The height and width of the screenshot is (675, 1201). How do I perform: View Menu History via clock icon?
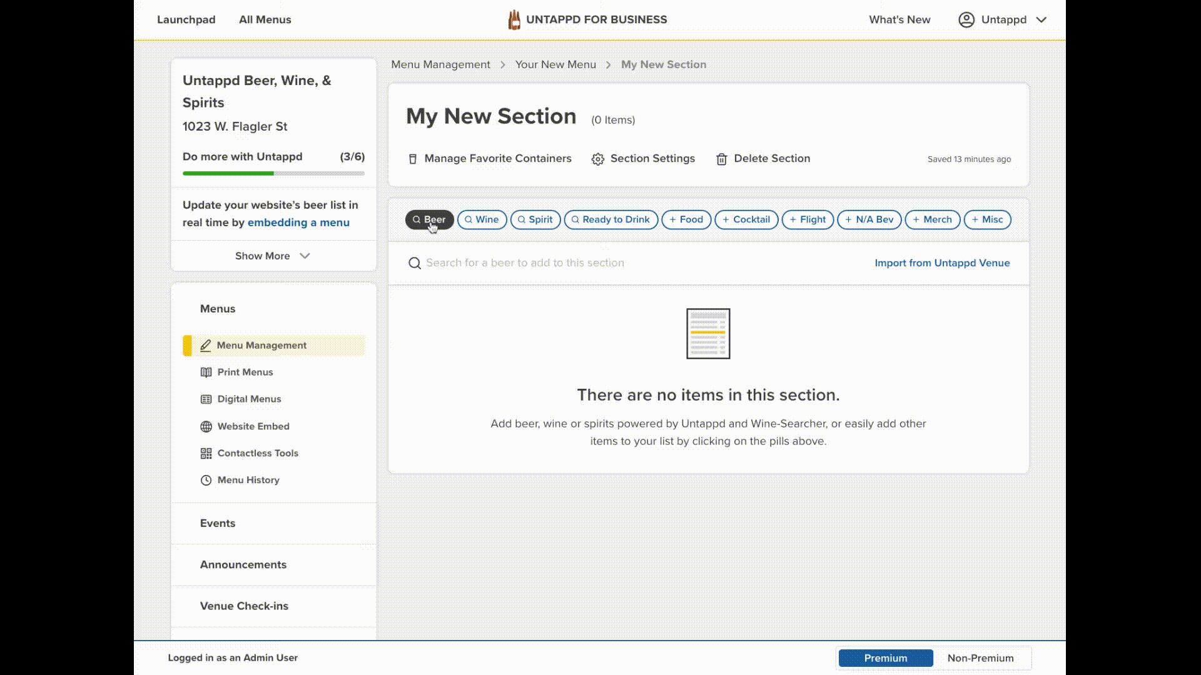[x=206, y=480]
